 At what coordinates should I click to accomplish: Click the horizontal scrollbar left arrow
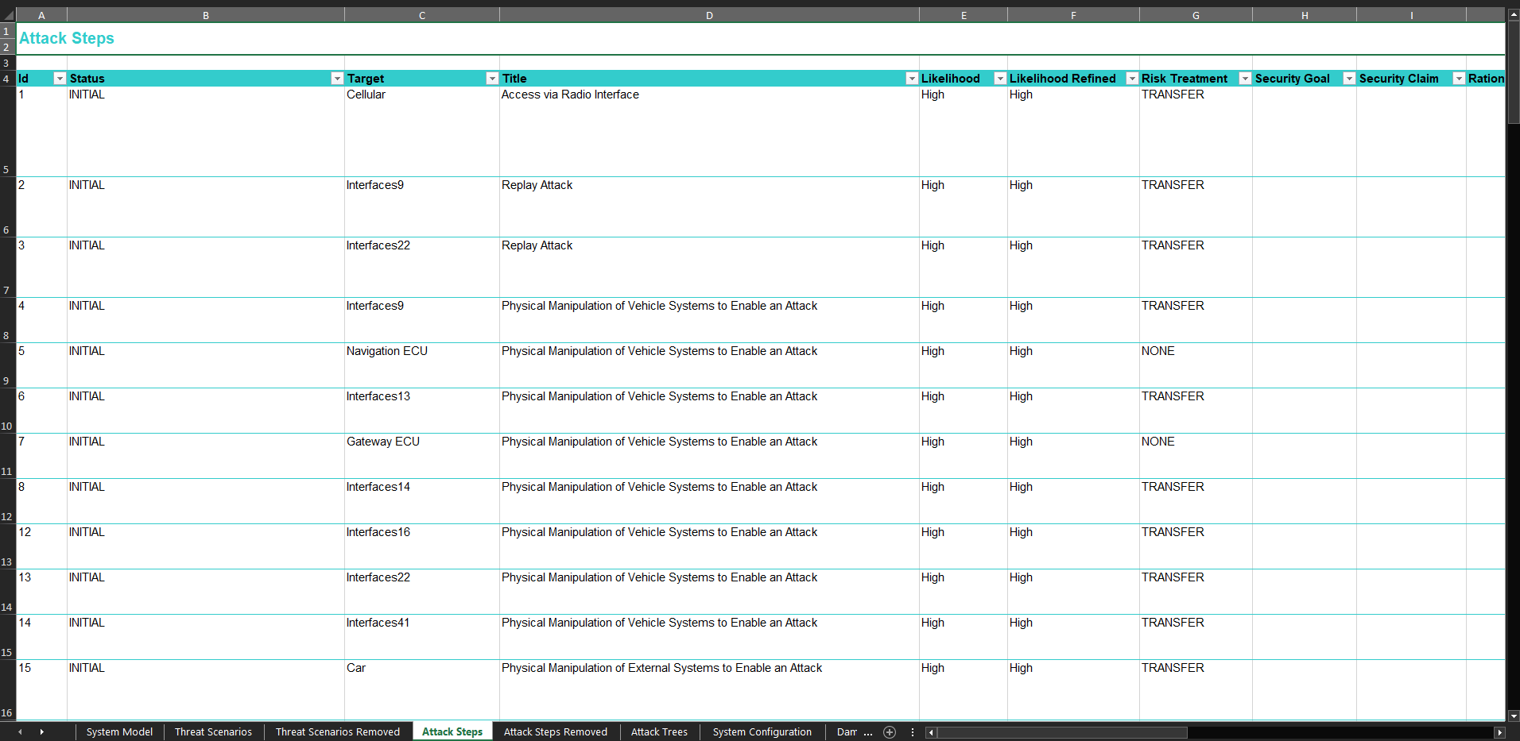pyautogui.click(x=931, y=732)
